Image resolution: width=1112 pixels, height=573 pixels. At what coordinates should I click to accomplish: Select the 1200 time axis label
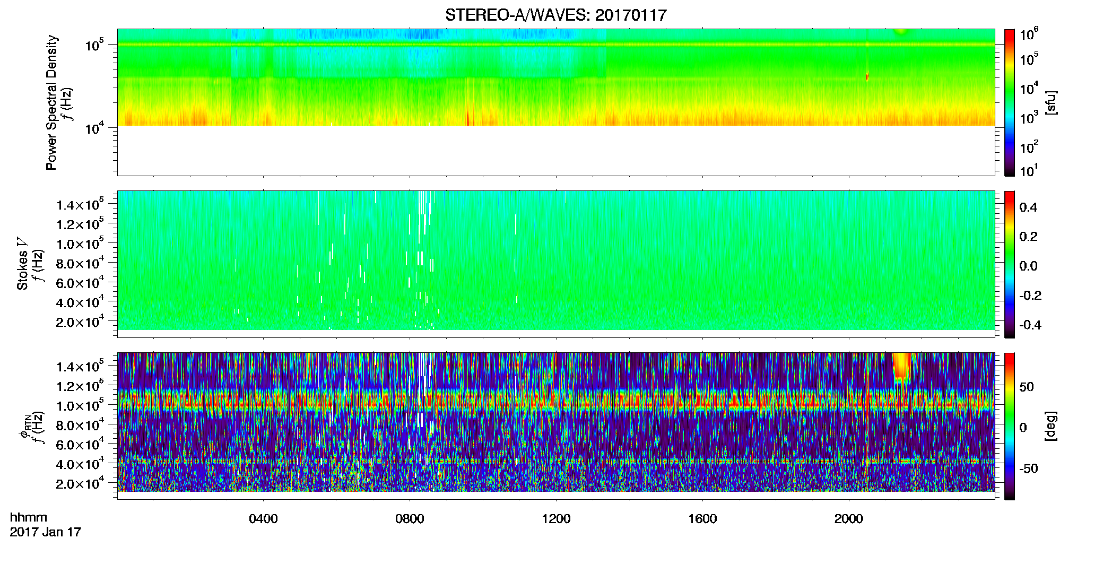pyautogui.click(x=556, y=519)
